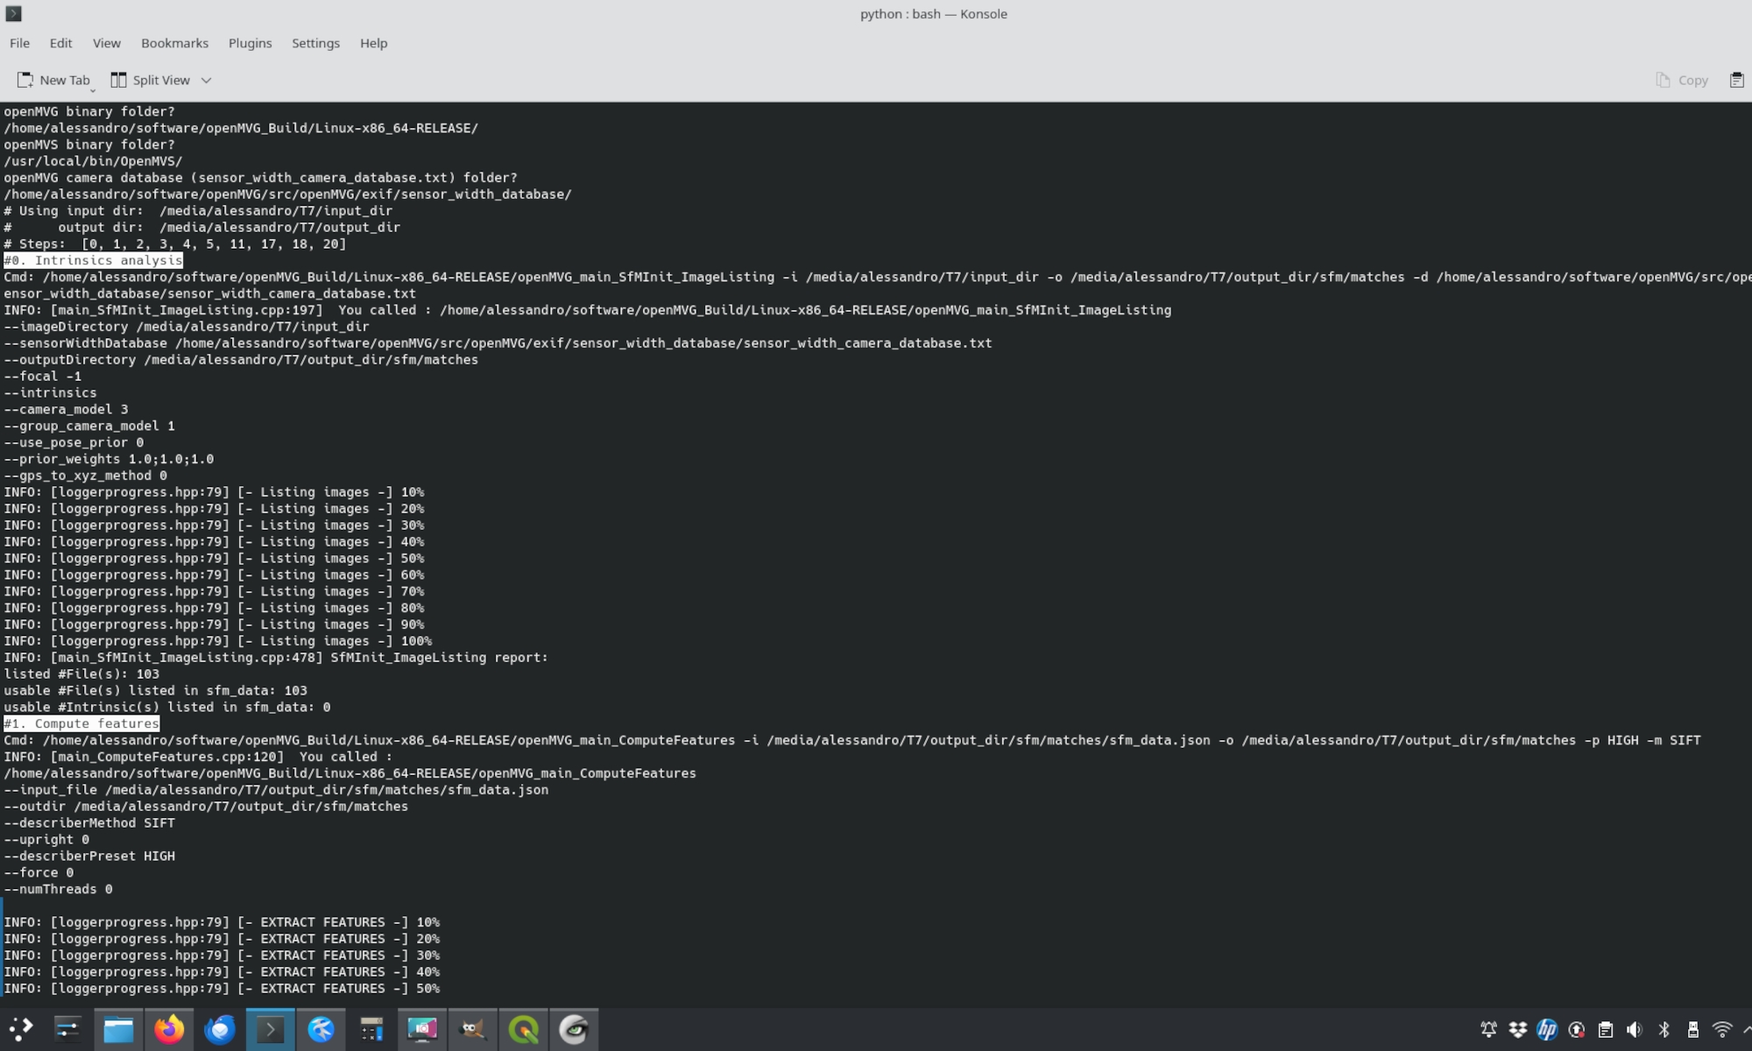The width and height of the screenshot is (1752, 1051).
Task: Click the 'usable #Intrinsic(s) listed in sfm_data: 0' line
Action: coord(167,707)
